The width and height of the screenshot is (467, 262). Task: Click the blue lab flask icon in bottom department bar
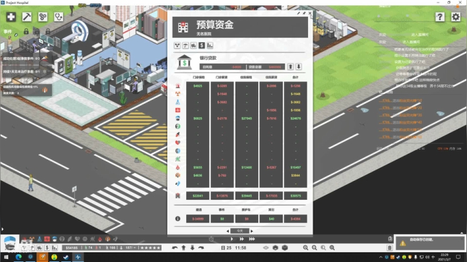40,239
